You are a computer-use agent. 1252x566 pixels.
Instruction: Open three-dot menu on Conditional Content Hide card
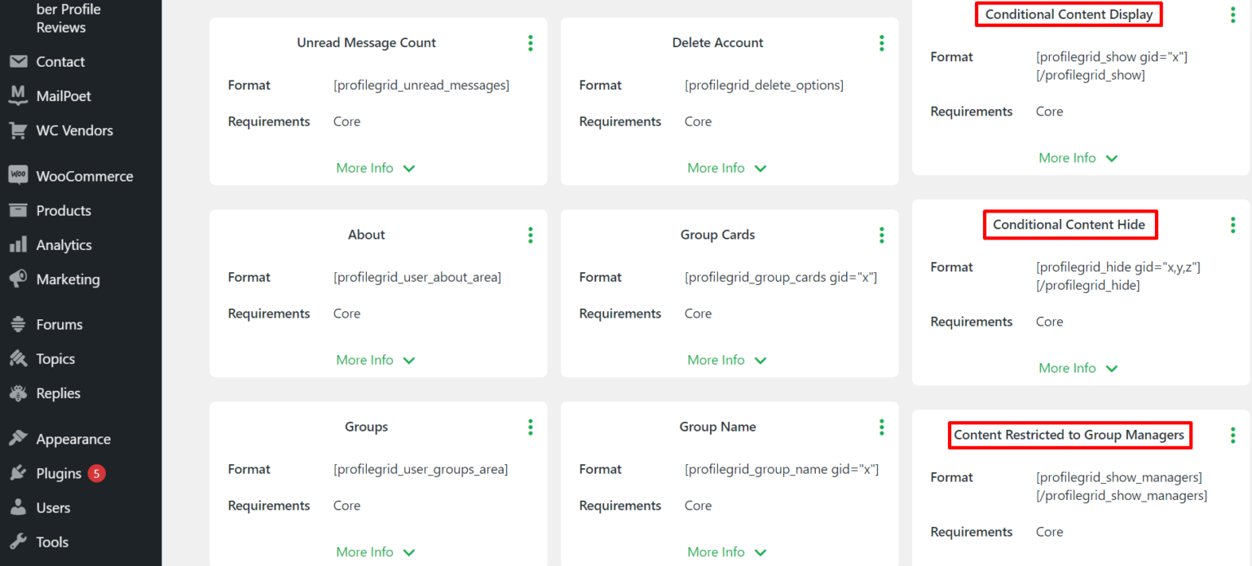coord(1232,226)
